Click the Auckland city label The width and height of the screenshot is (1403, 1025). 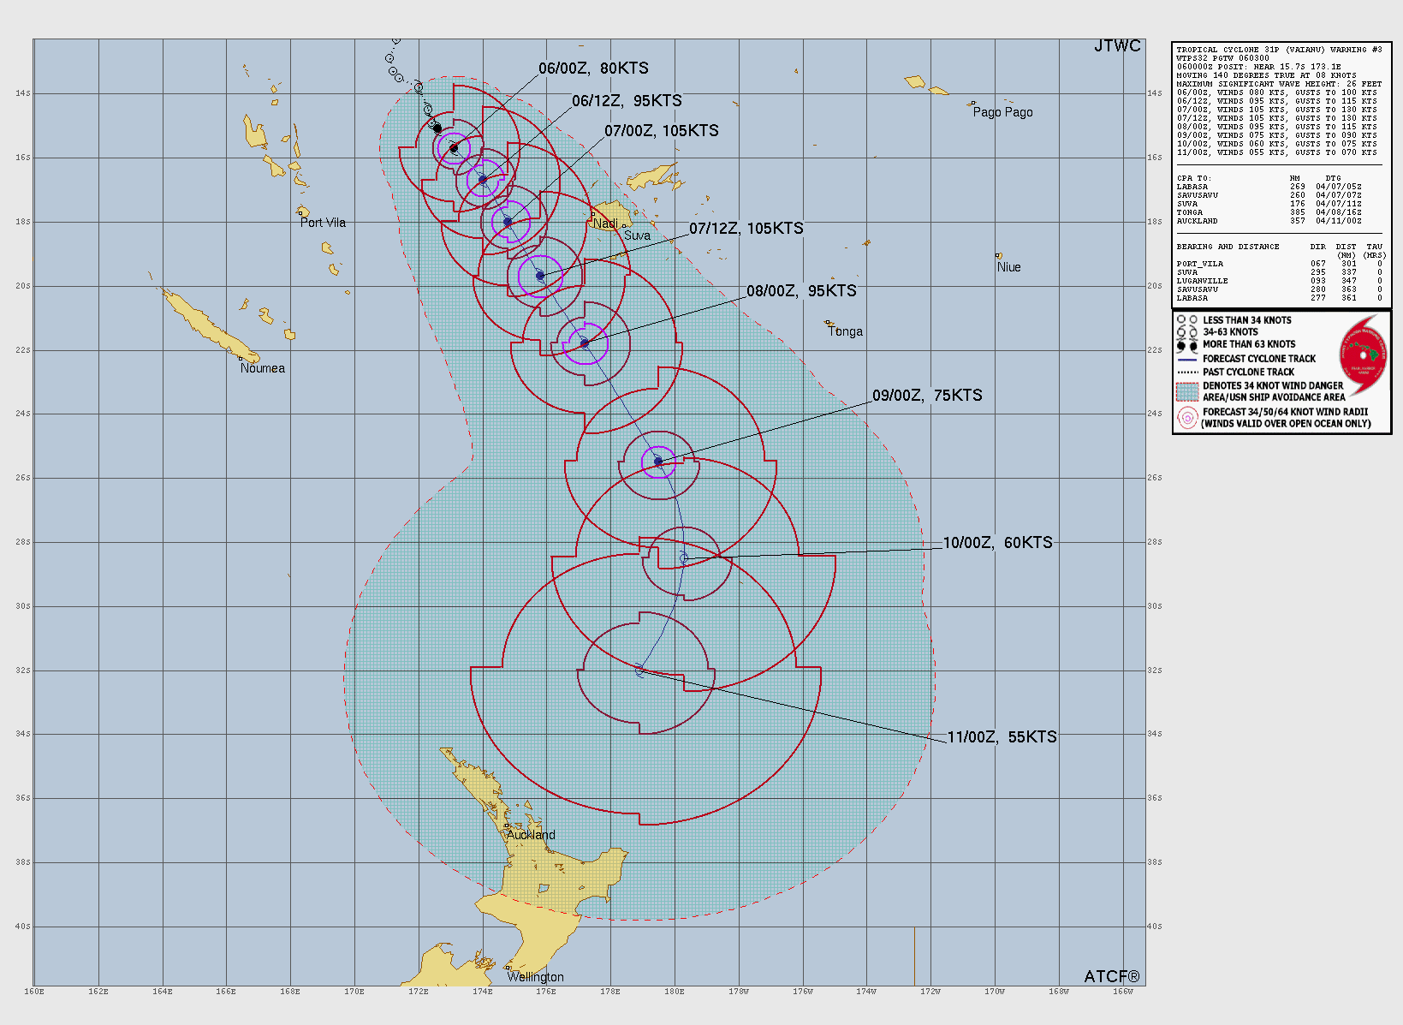pos(531,835)
